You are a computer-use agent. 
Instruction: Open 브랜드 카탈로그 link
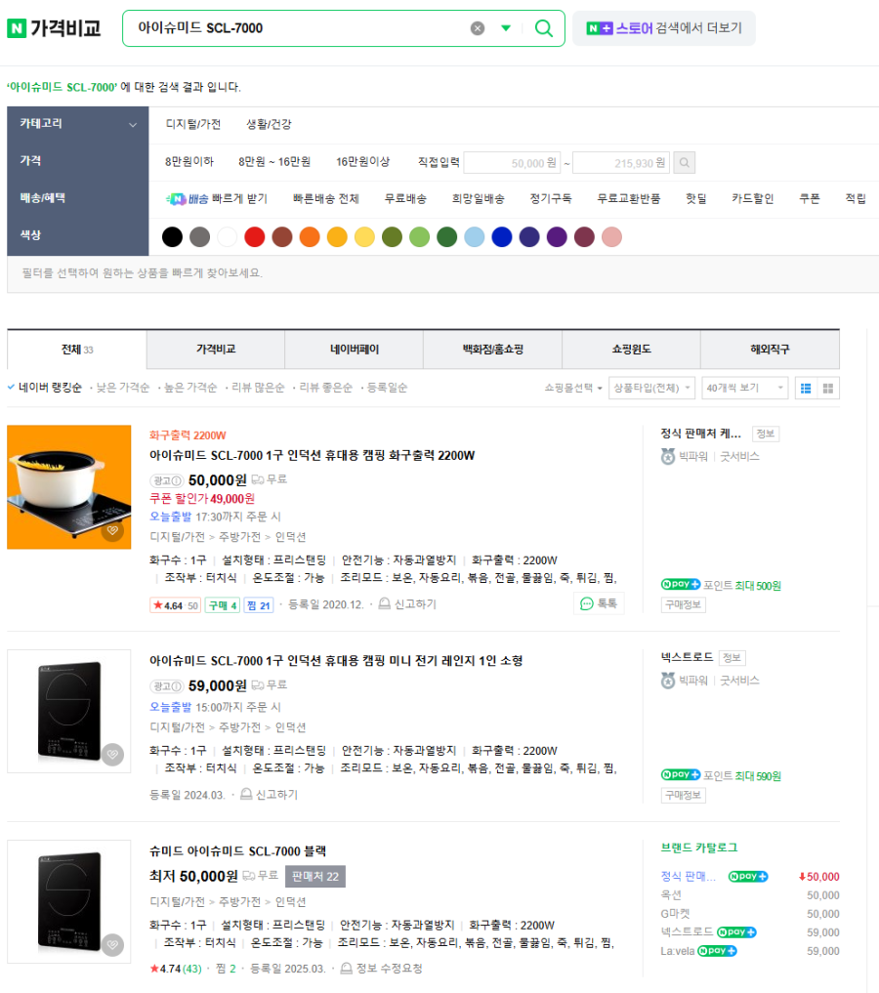[x=699, y=848]
